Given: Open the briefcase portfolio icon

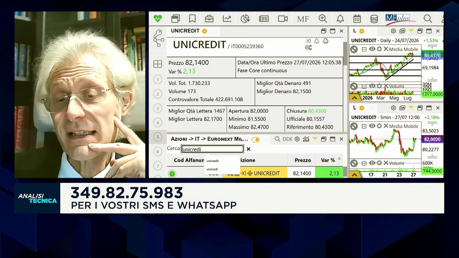Looking at the screenshot, I should (x=209, y=19).
